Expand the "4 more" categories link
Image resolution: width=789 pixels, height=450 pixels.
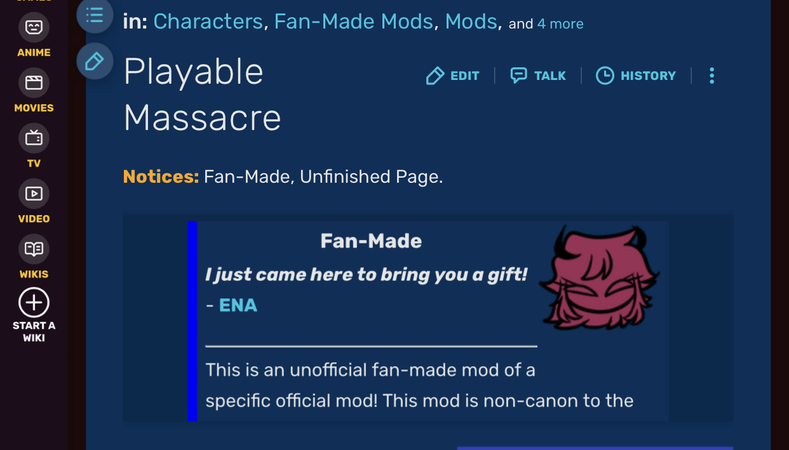pos(560,24)
